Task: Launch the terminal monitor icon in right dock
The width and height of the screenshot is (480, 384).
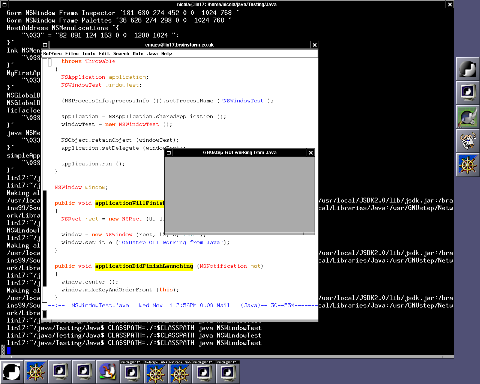Action: pyautogui.click(x=468, y=93)
